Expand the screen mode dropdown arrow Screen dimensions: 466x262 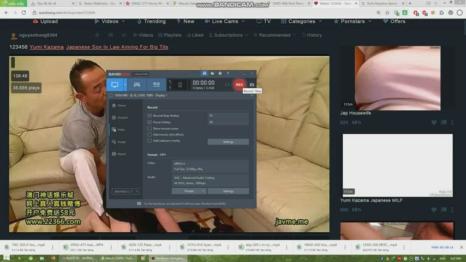(125, 85)
